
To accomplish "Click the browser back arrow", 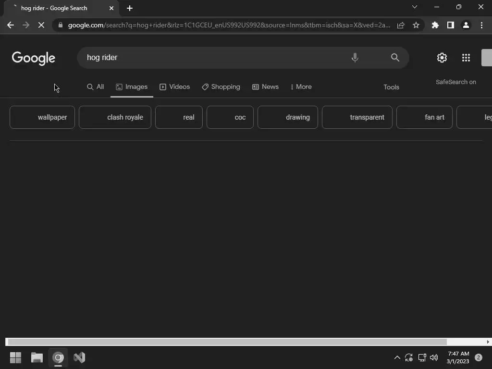I will tap(11, 25).
